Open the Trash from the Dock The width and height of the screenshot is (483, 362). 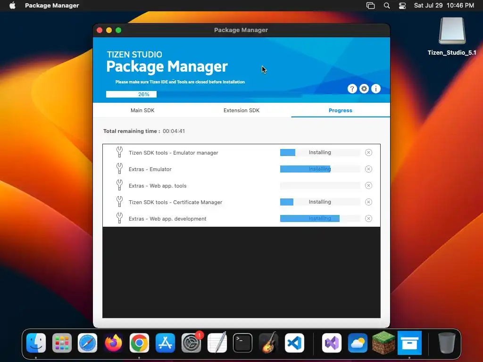pos(447,343)
